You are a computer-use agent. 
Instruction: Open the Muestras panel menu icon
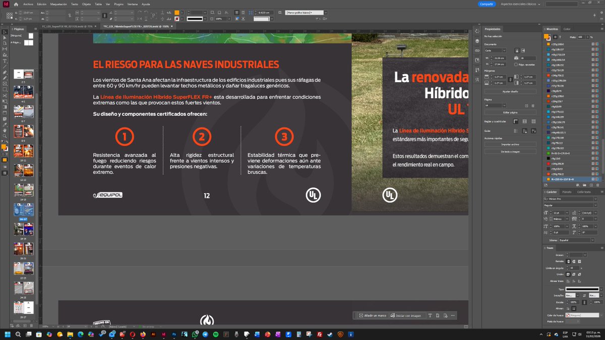click(601, 29)
